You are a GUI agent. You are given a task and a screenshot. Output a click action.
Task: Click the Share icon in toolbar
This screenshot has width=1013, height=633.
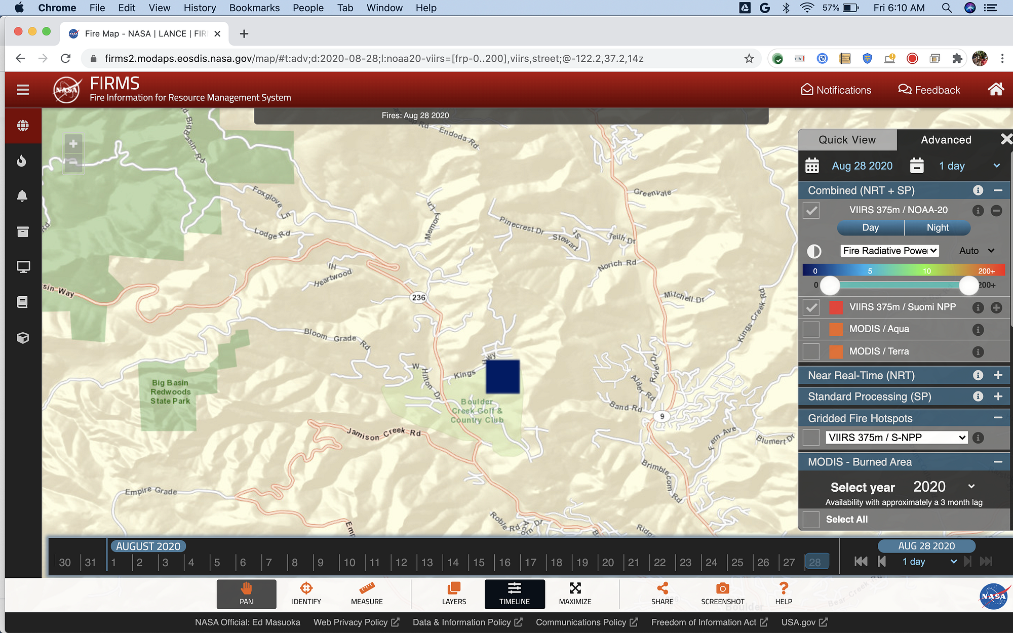coord(662,588)
